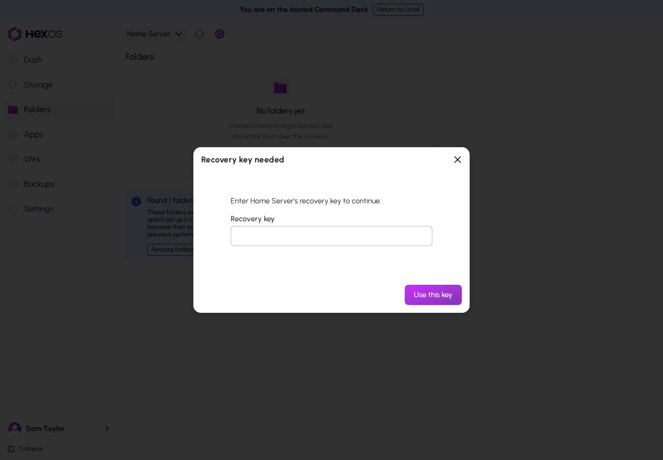Click the blue info icon
Viewport: 663px width, 460px height.
point(136,201)
